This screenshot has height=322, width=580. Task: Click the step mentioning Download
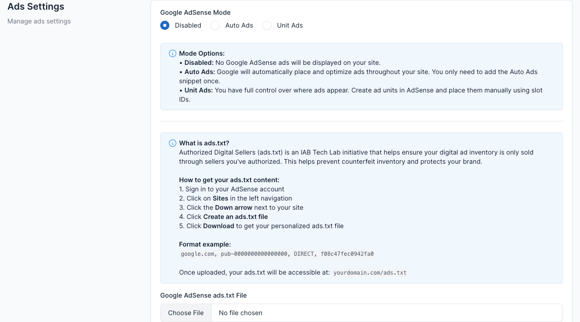click(x=261, y=226)
